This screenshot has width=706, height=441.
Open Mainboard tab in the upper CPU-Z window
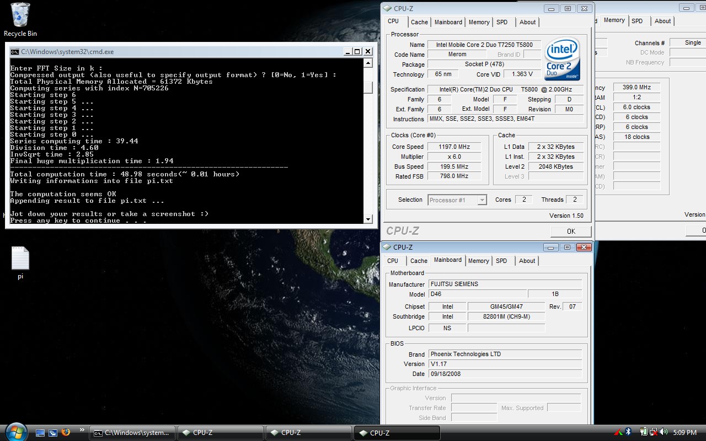point(448,22)
